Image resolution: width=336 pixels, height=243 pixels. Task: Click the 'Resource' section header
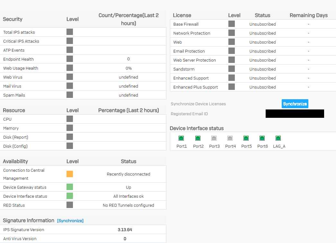(14, 110)
